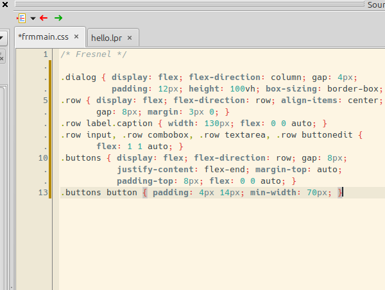Screen dimensions: 385x290
Task: Click the jump history list icon
Action: pos(21,18)
